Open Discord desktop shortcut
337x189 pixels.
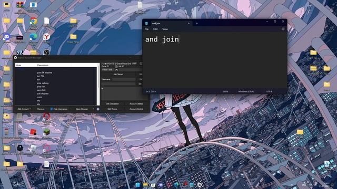point(6,37)
